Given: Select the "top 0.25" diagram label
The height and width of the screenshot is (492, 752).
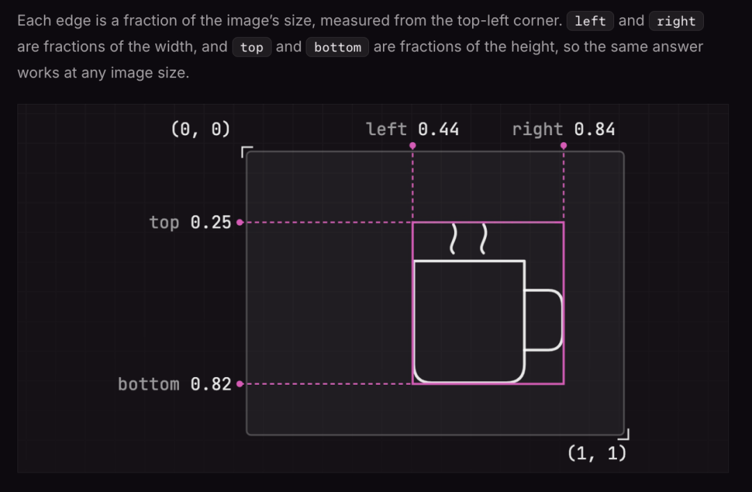Looking at the screenshot, I should point(190,222).
